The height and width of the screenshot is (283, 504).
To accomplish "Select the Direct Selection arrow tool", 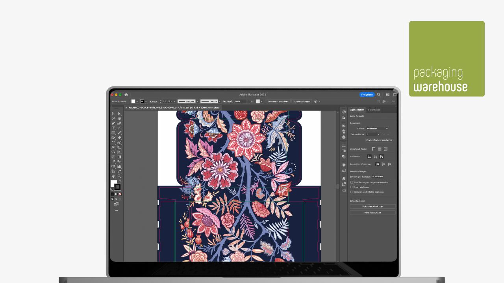I will pyautogui.click(x=119, y=114).
